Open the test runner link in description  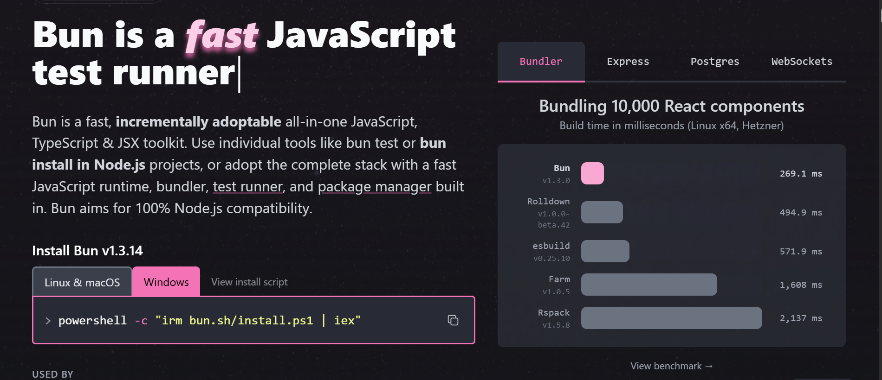point(248,187)
